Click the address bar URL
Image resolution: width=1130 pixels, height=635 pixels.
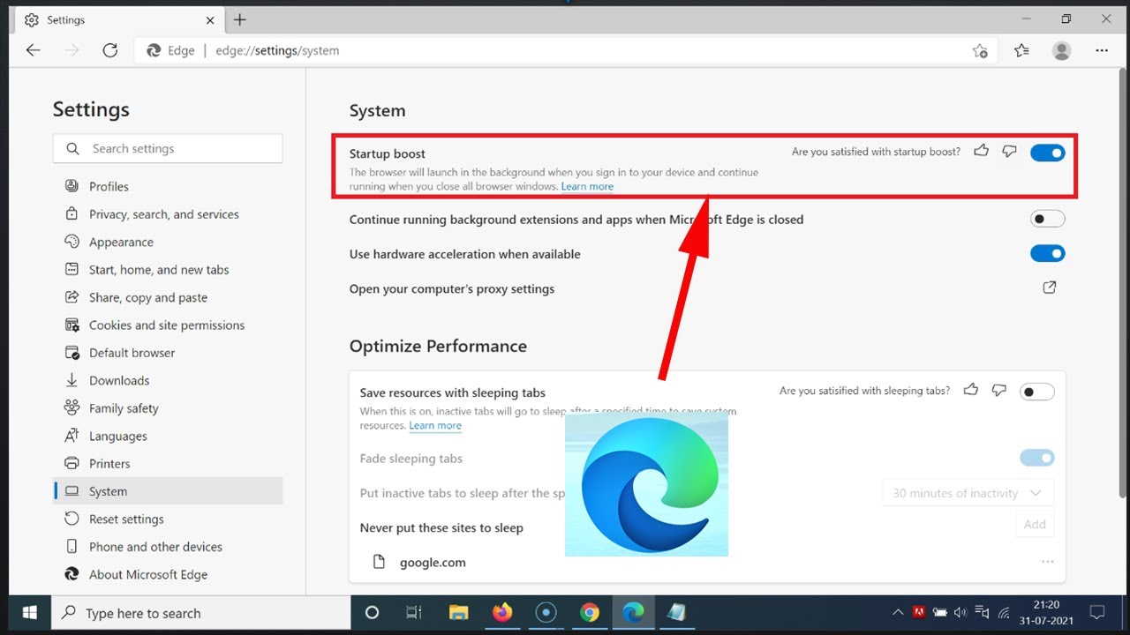277,50
